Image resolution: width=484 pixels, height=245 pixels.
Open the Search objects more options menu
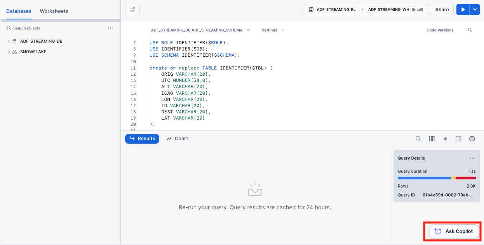pos(110,28)
